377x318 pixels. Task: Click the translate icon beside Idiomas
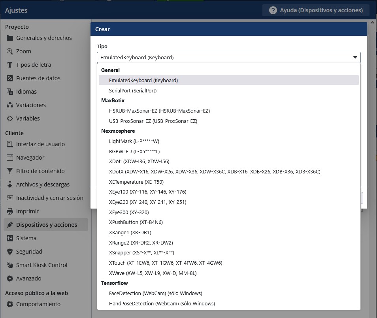pyautogui.click(x=10, y=92)
